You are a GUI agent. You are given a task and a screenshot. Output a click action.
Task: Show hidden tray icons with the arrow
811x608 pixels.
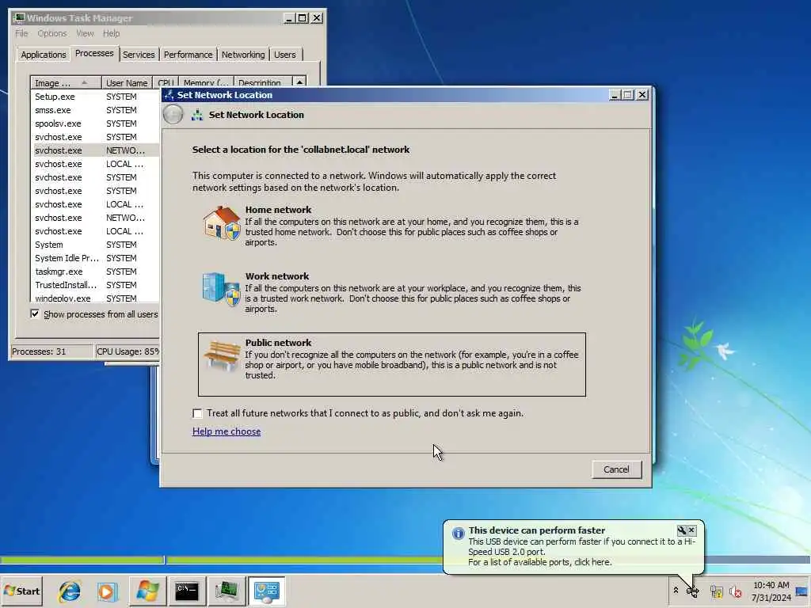pos(676,591)
